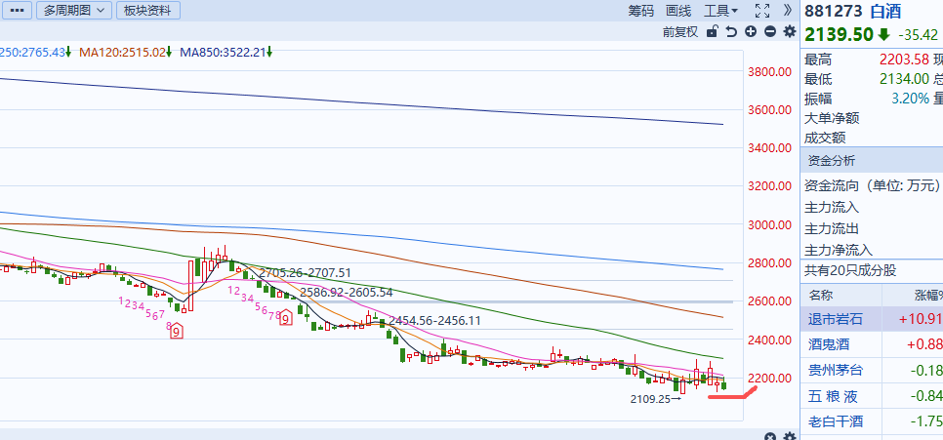Open the 板块资料 sector info button
The height and width of the screenshot is (440, 943).
148,10
